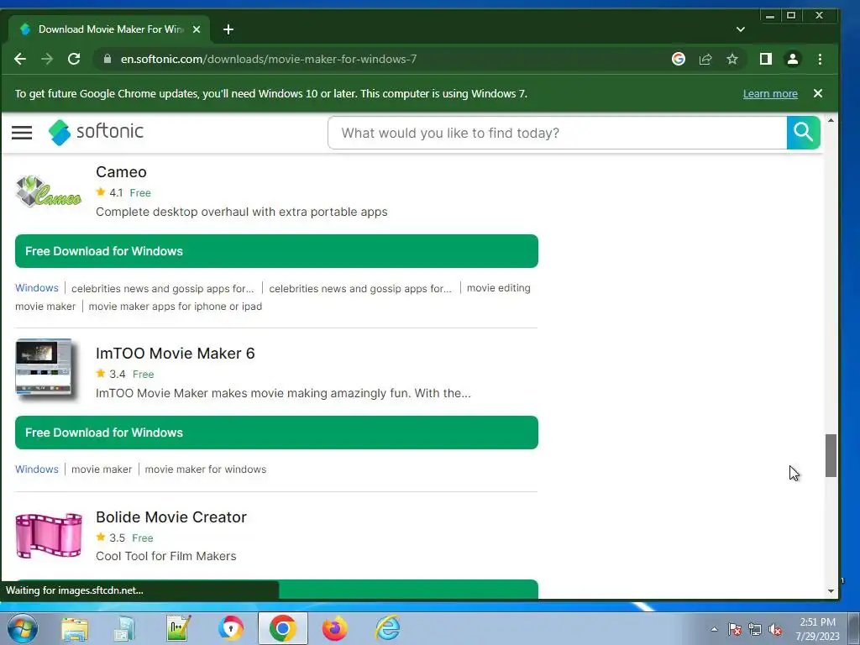The width and height of the screenshot is (860, 645).
Task: Click movie maker for windows tag
Action: click(x=206, y=469)
